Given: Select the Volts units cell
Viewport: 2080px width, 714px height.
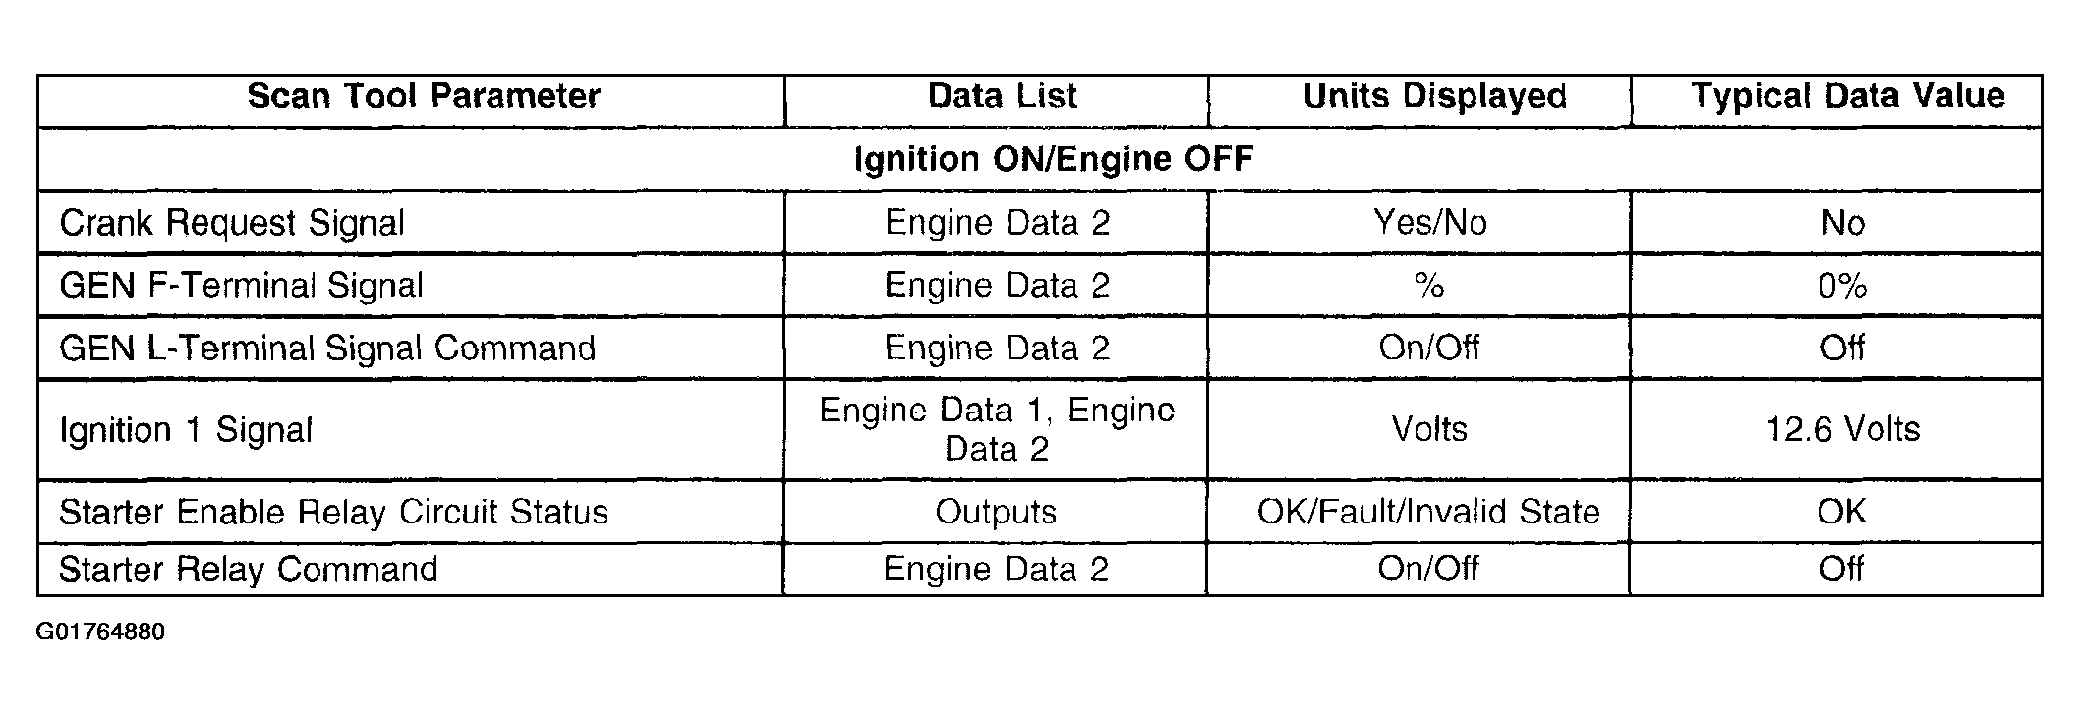Looking at the screenshot, I should [1418, 430].
